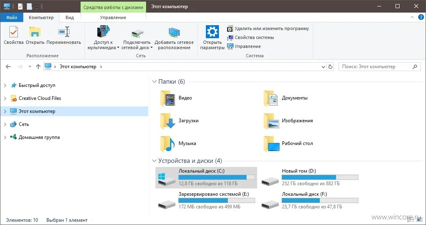The height and width of the screenshot is (225, 426).
Task: Switch to the Компьютер ribbon tab
Action: click(x=41, y=17)
